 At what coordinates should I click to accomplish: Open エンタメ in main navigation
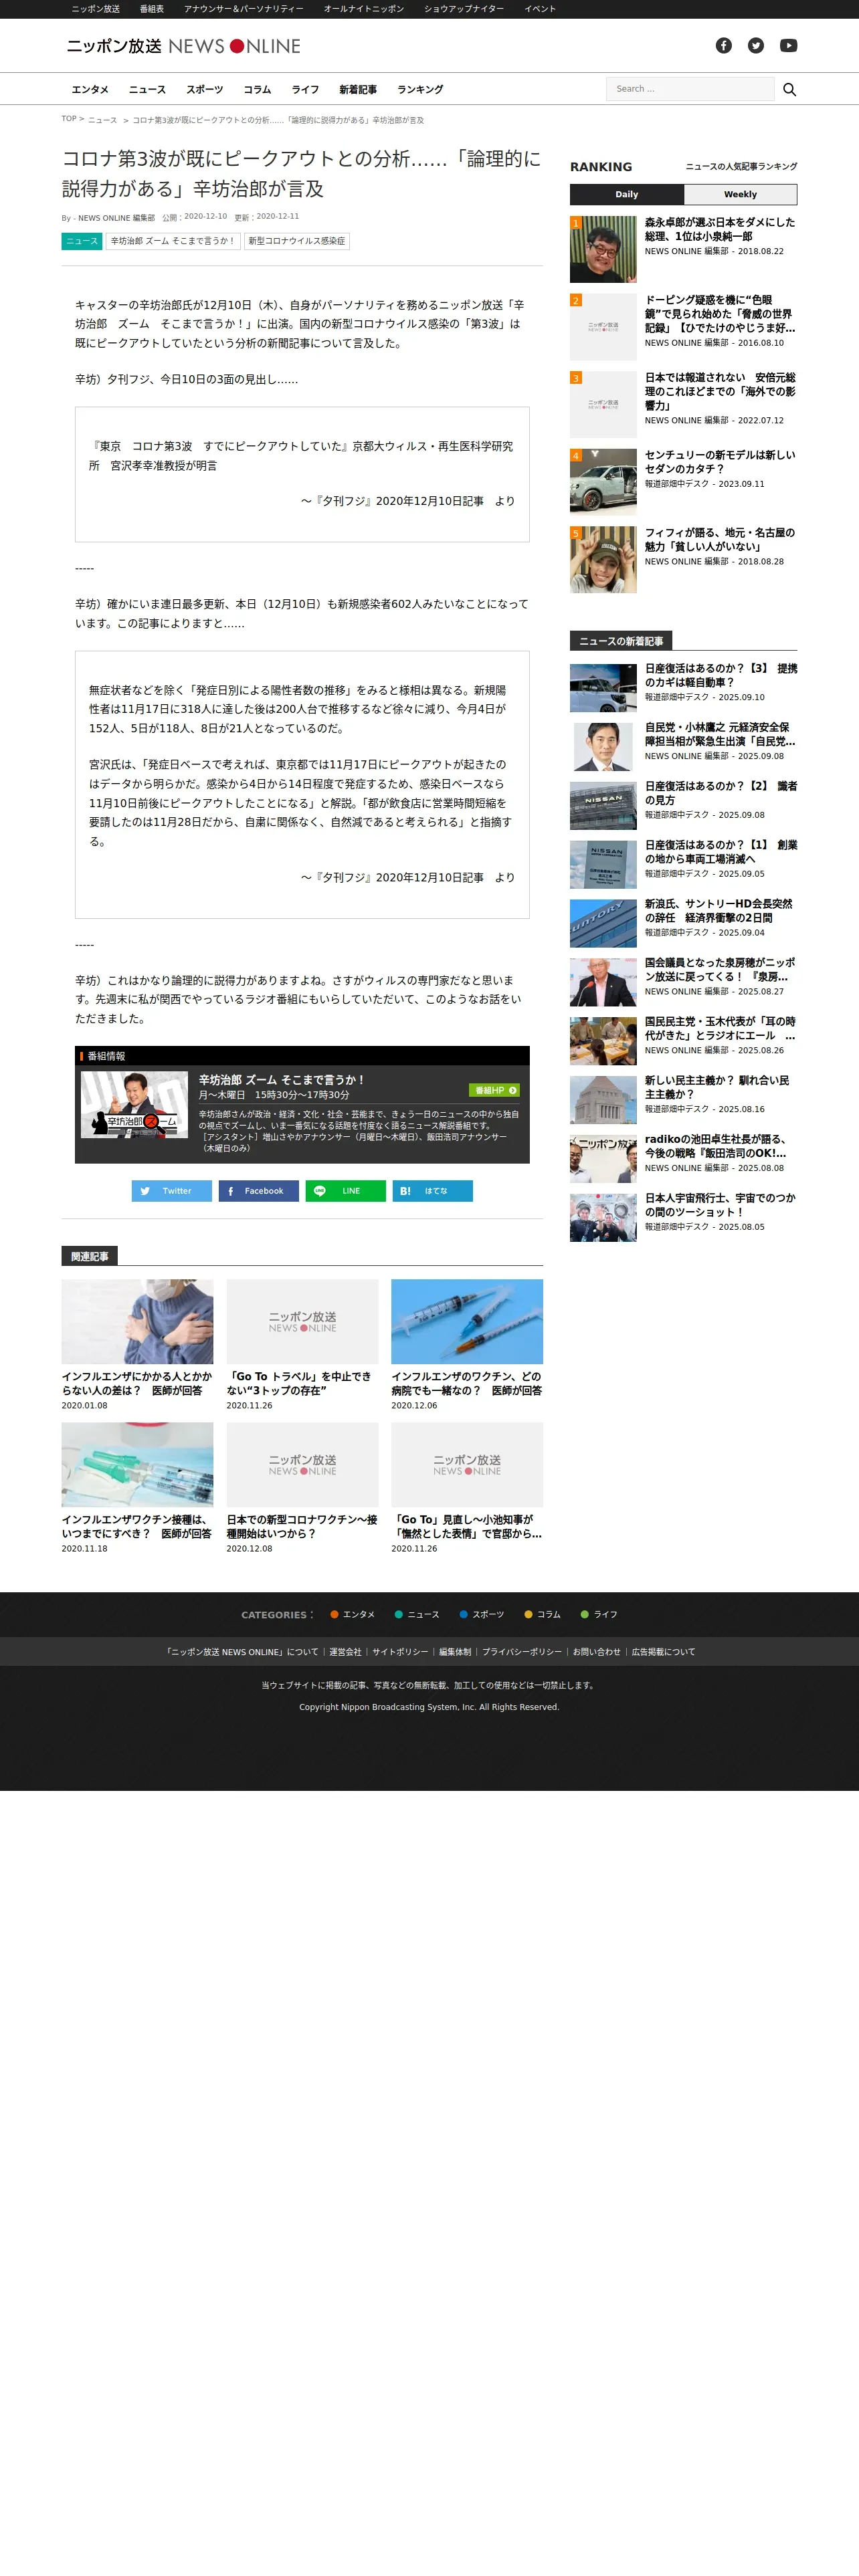point(90,90)
